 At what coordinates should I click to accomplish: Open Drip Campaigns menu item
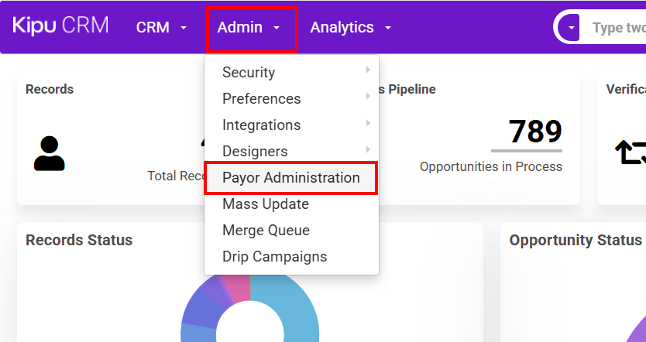[x=274, y=256]
